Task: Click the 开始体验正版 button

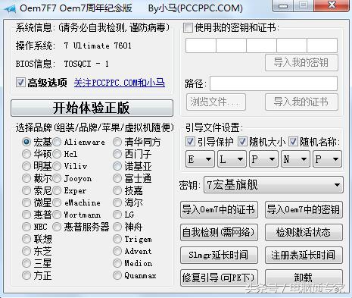Action: pos(92,108)
